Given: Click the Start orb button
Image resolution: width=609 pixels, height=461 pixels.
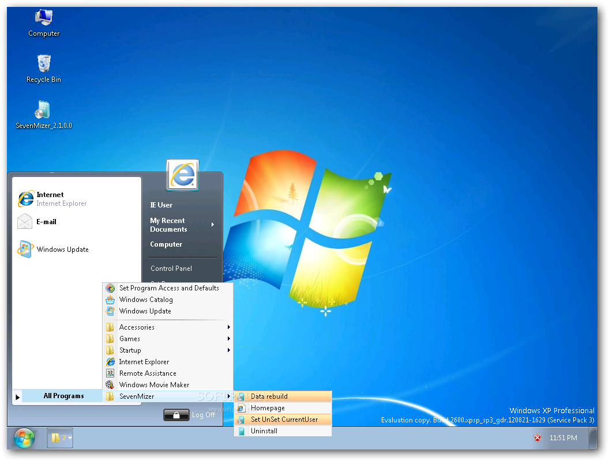Looking at the screenshot, I should tap(24, 438).
